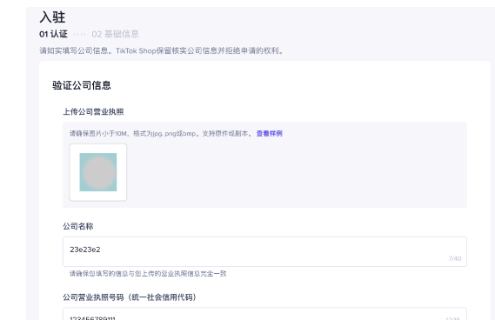Click the 7/40 character counter
The height and width of the screenshot is (320, 495).
point(455,258)
